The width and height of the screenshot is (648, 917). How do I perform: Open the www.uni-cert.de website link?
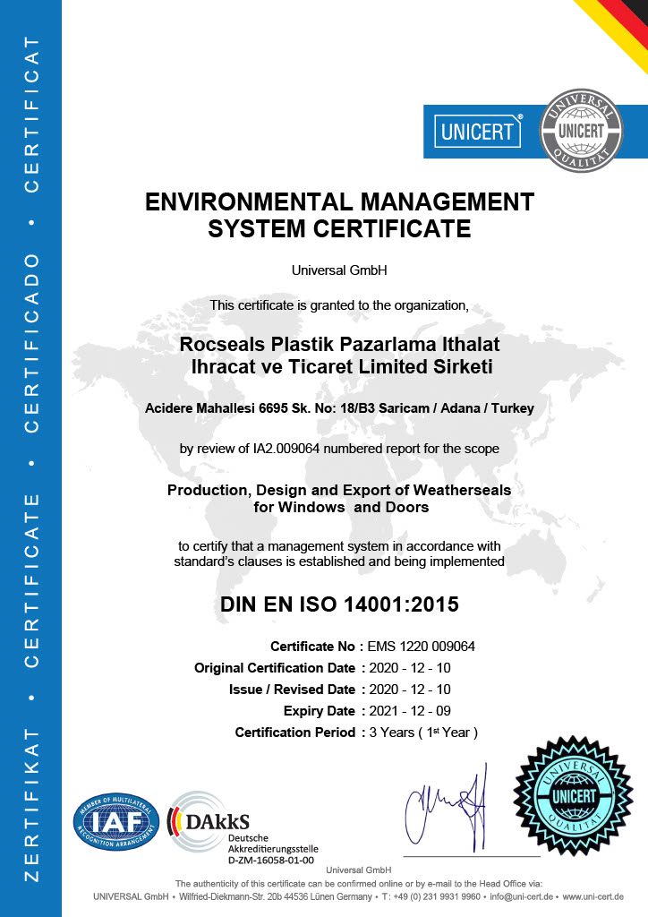(x=593, y=896)
